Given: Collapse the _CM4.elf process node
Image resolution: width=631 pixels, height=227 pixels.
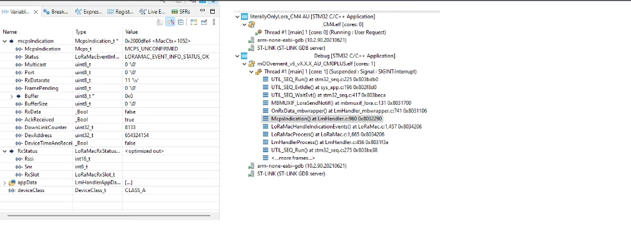Looking at the screenshot, I should coord(244,25).
